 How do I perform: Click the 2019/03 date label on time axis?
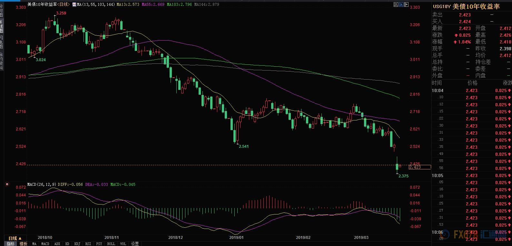[x=361, y=237]
